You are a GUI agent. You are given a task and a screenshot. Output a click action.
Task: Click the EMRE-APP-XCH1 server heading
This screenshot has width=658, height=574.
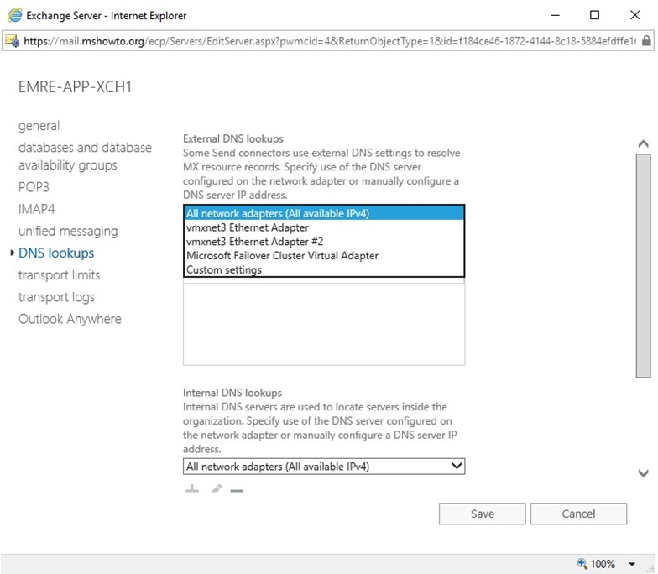tap(76, 87)
